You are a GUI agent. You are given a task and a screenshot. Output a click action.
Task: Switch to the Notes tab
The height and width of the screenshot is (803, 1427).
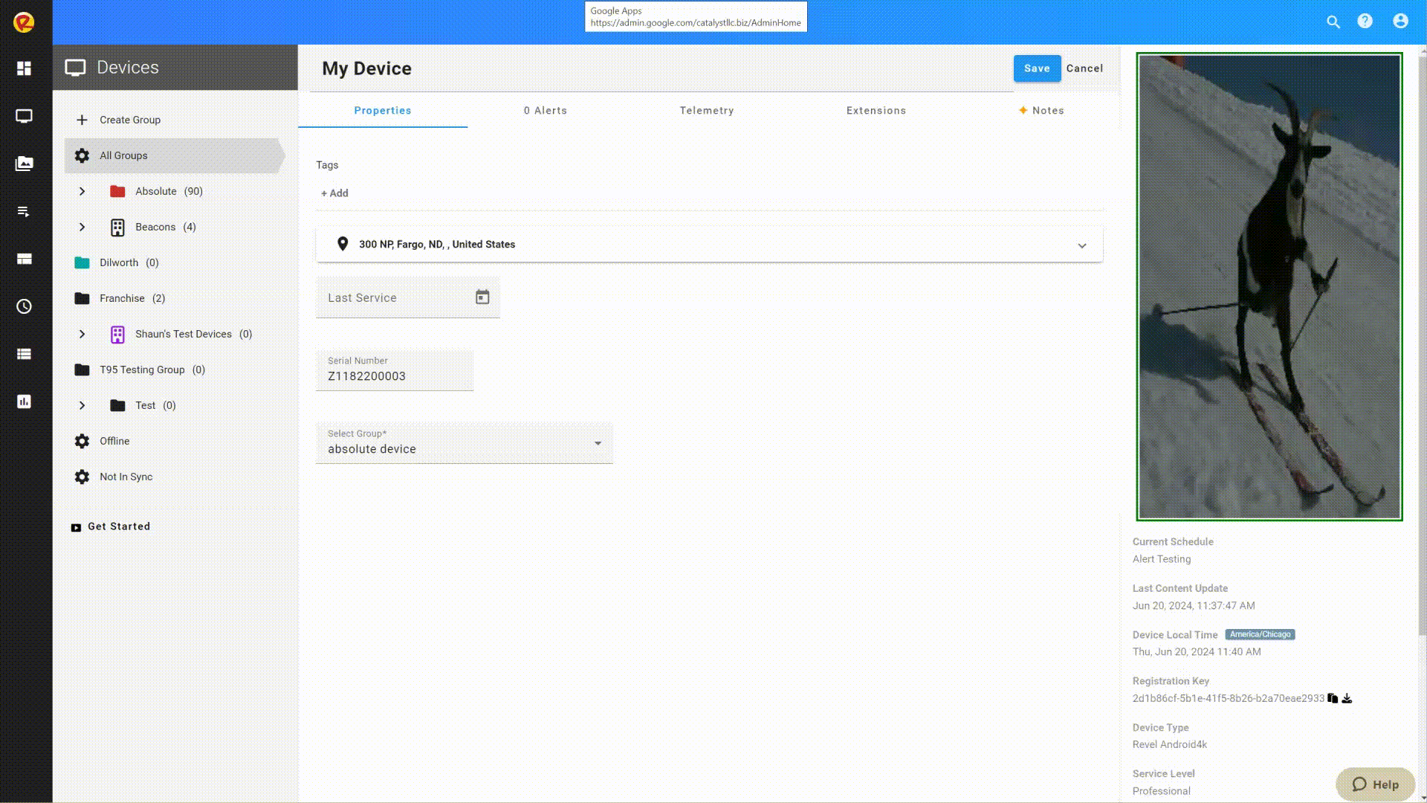coord(1041,110)
